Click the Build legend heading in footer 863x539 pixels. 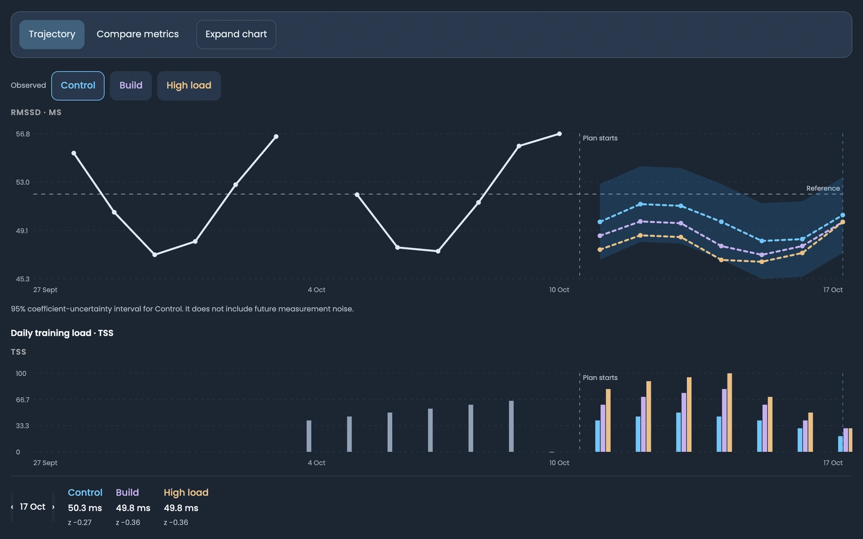127,492
